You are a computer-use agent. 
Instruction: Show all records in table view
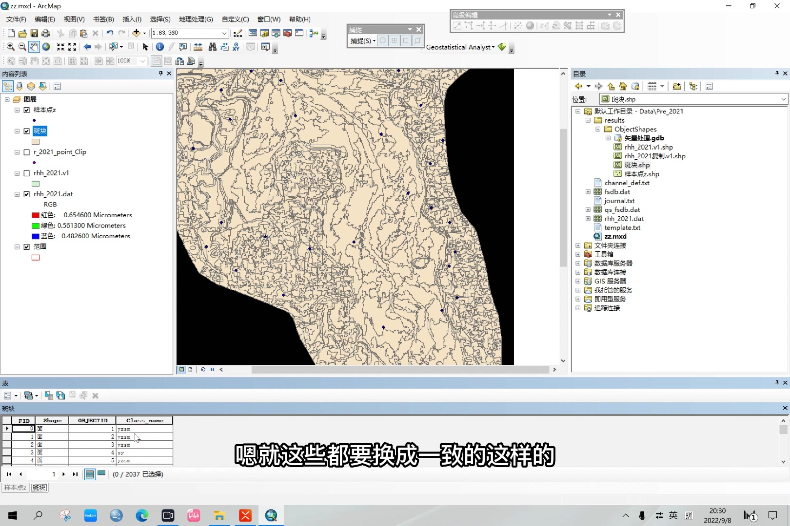point(90,474)
